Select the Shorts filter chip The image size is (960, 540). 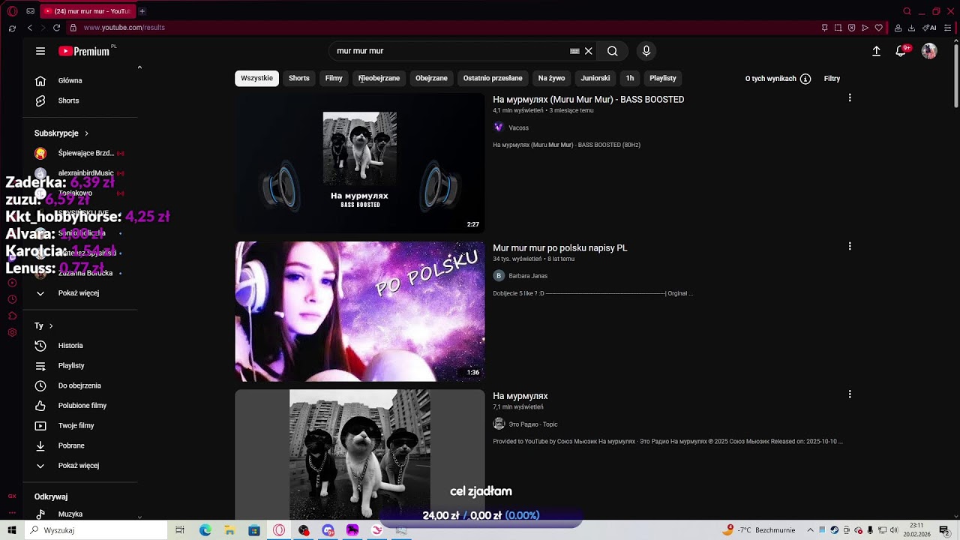pos(298,78)
